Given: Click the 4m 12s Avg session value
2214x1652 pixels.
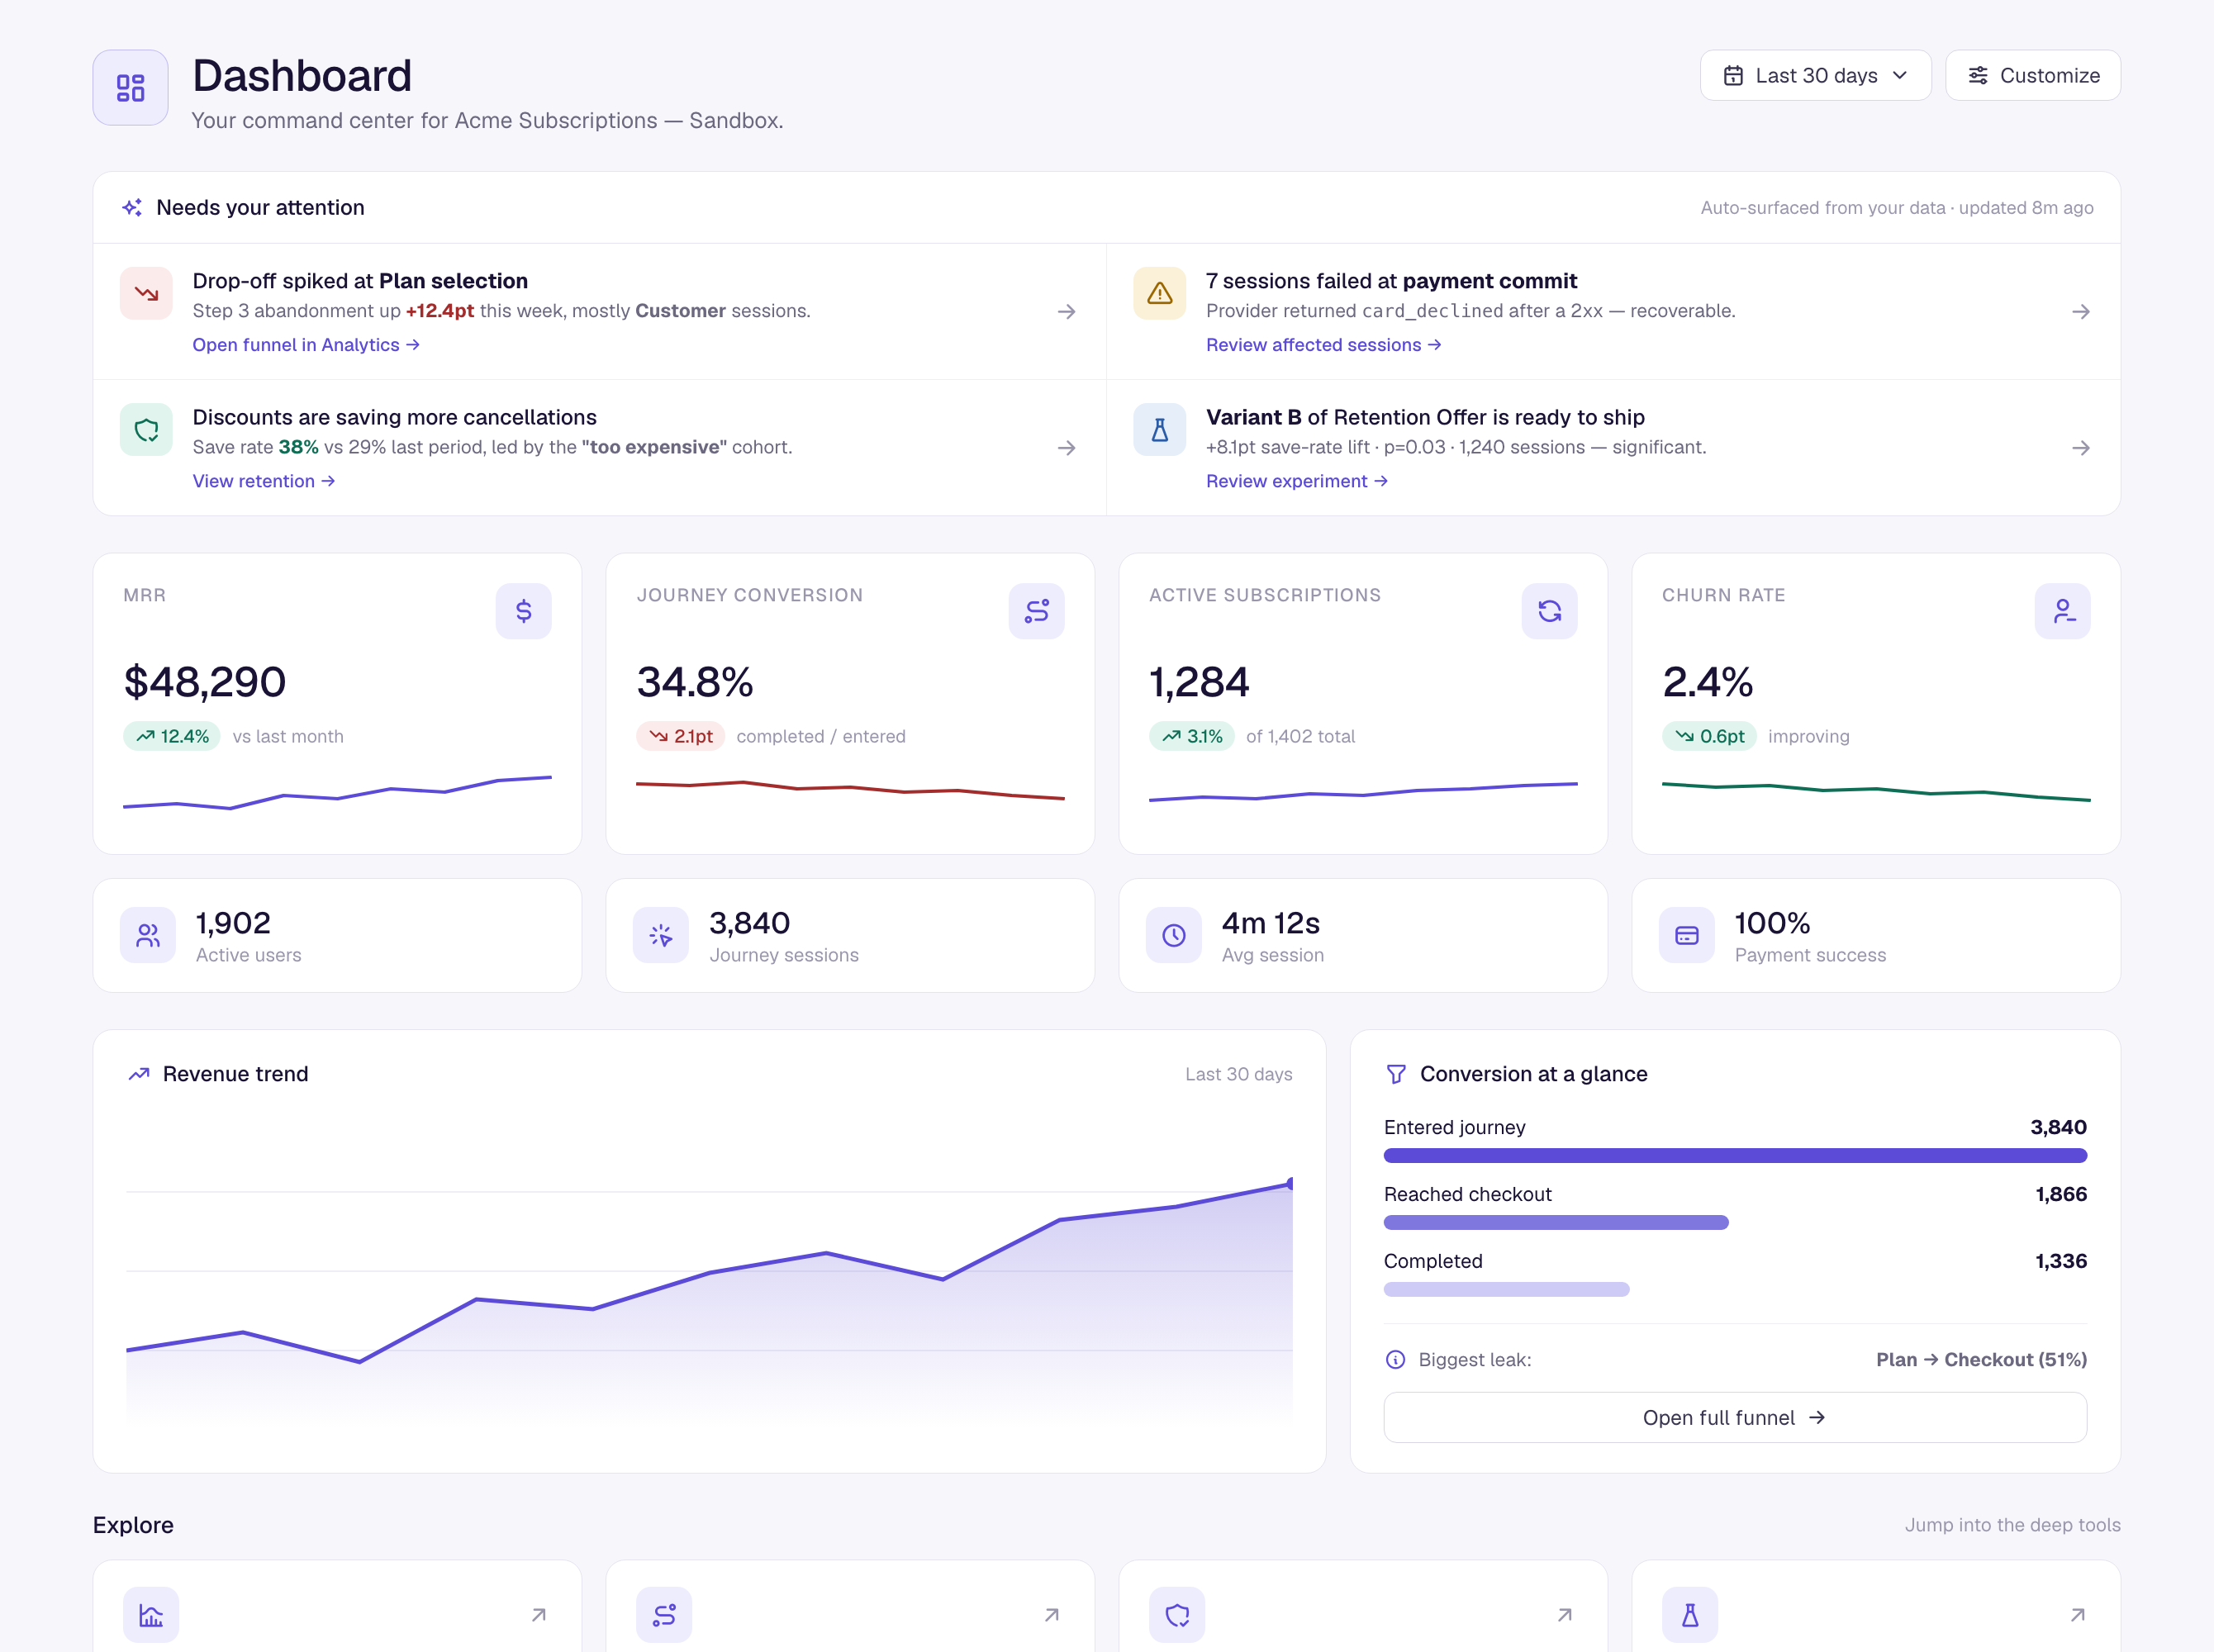Looking at the screenshot, I should 1270,923.
